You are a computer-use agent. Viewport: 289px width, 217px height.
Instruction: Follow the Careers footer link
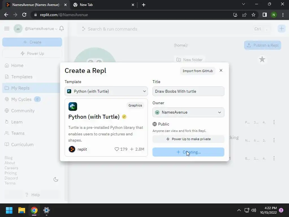tap(11, 168)
